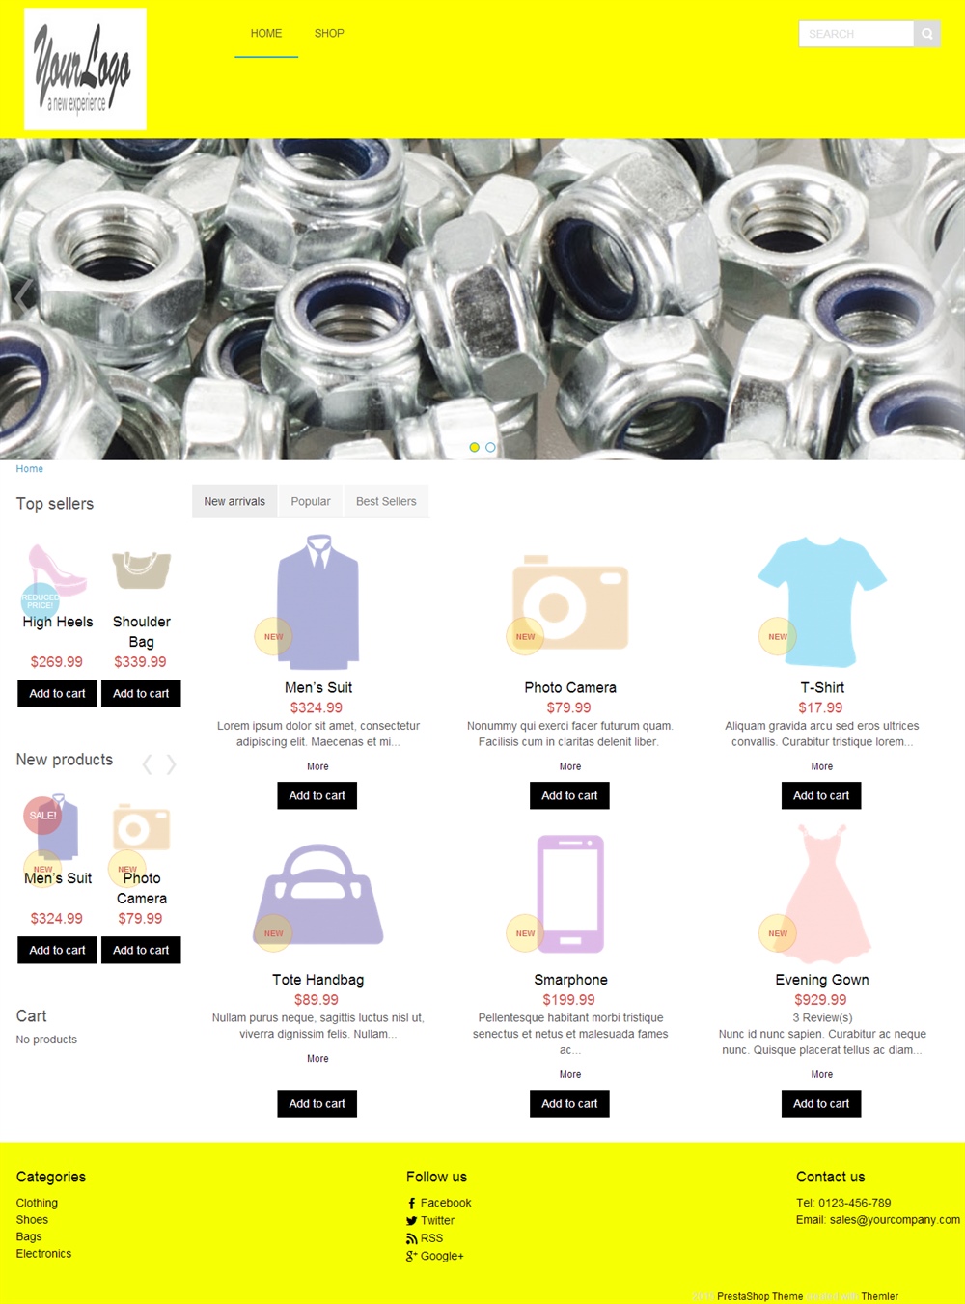Image resolution: width=965 pixels, height=1304 pixels.
Task: Click the RSS feed icon
Action: click(x=411, y=1238)
